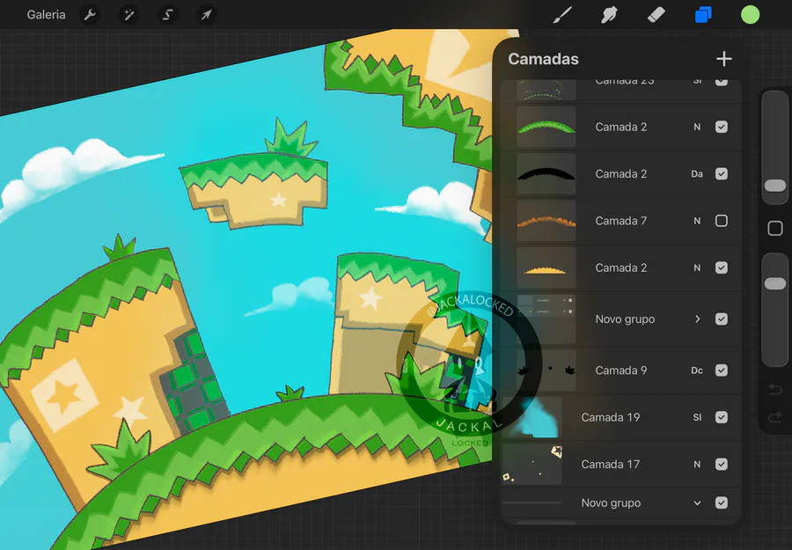Viewport: 792px width, 550px height.
Task: Tap the undo arrow in the sidebar
Action: coord(774,389)
